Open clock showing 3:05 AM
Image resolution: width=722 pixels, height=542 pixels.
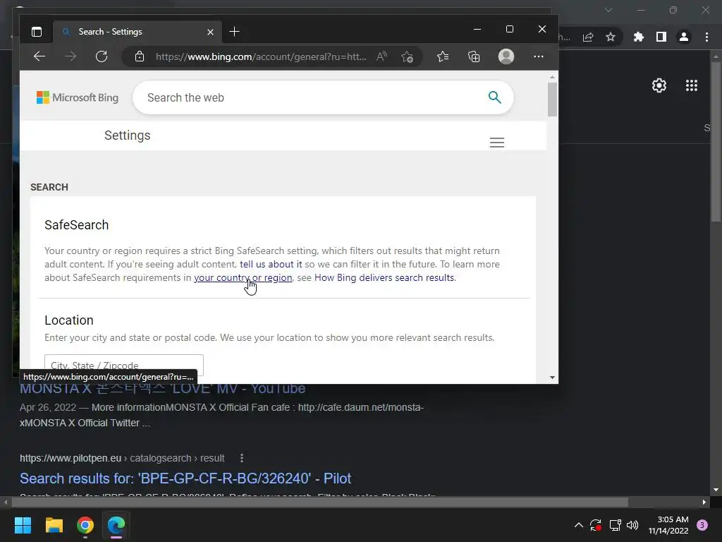668,525
